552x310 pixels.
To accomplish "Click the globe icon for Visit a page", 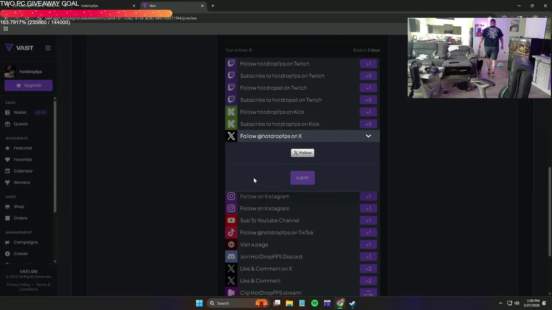I will [x=231, y=245].
